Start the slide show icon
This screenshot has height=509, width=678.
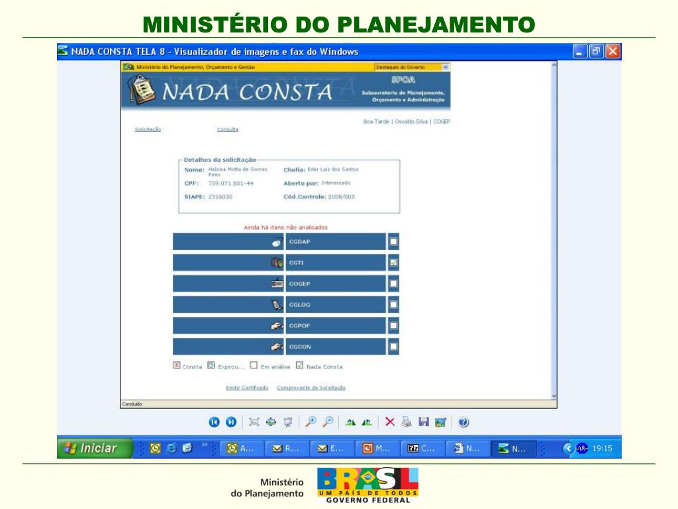tap(288, 422)
